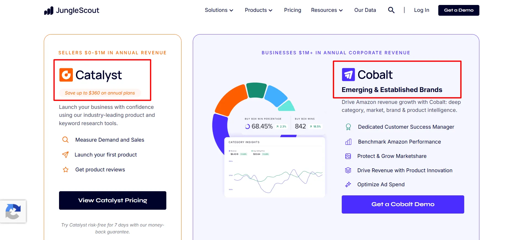Click the Protect & Grow Marketshare icon
Viewport: 518px width, 240px height.
[348, 156]
